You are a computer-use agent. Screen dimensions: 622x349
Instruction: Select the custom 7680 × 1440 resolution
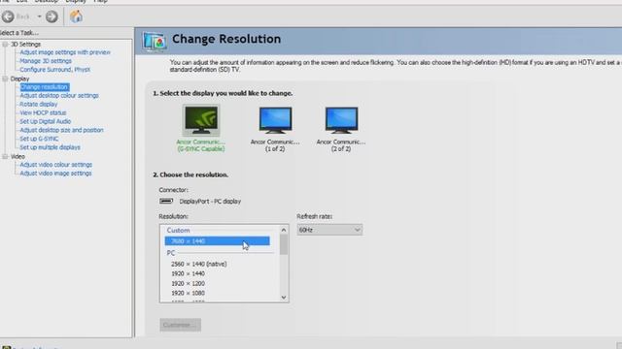pyautogui.click(x=217, y=241)
